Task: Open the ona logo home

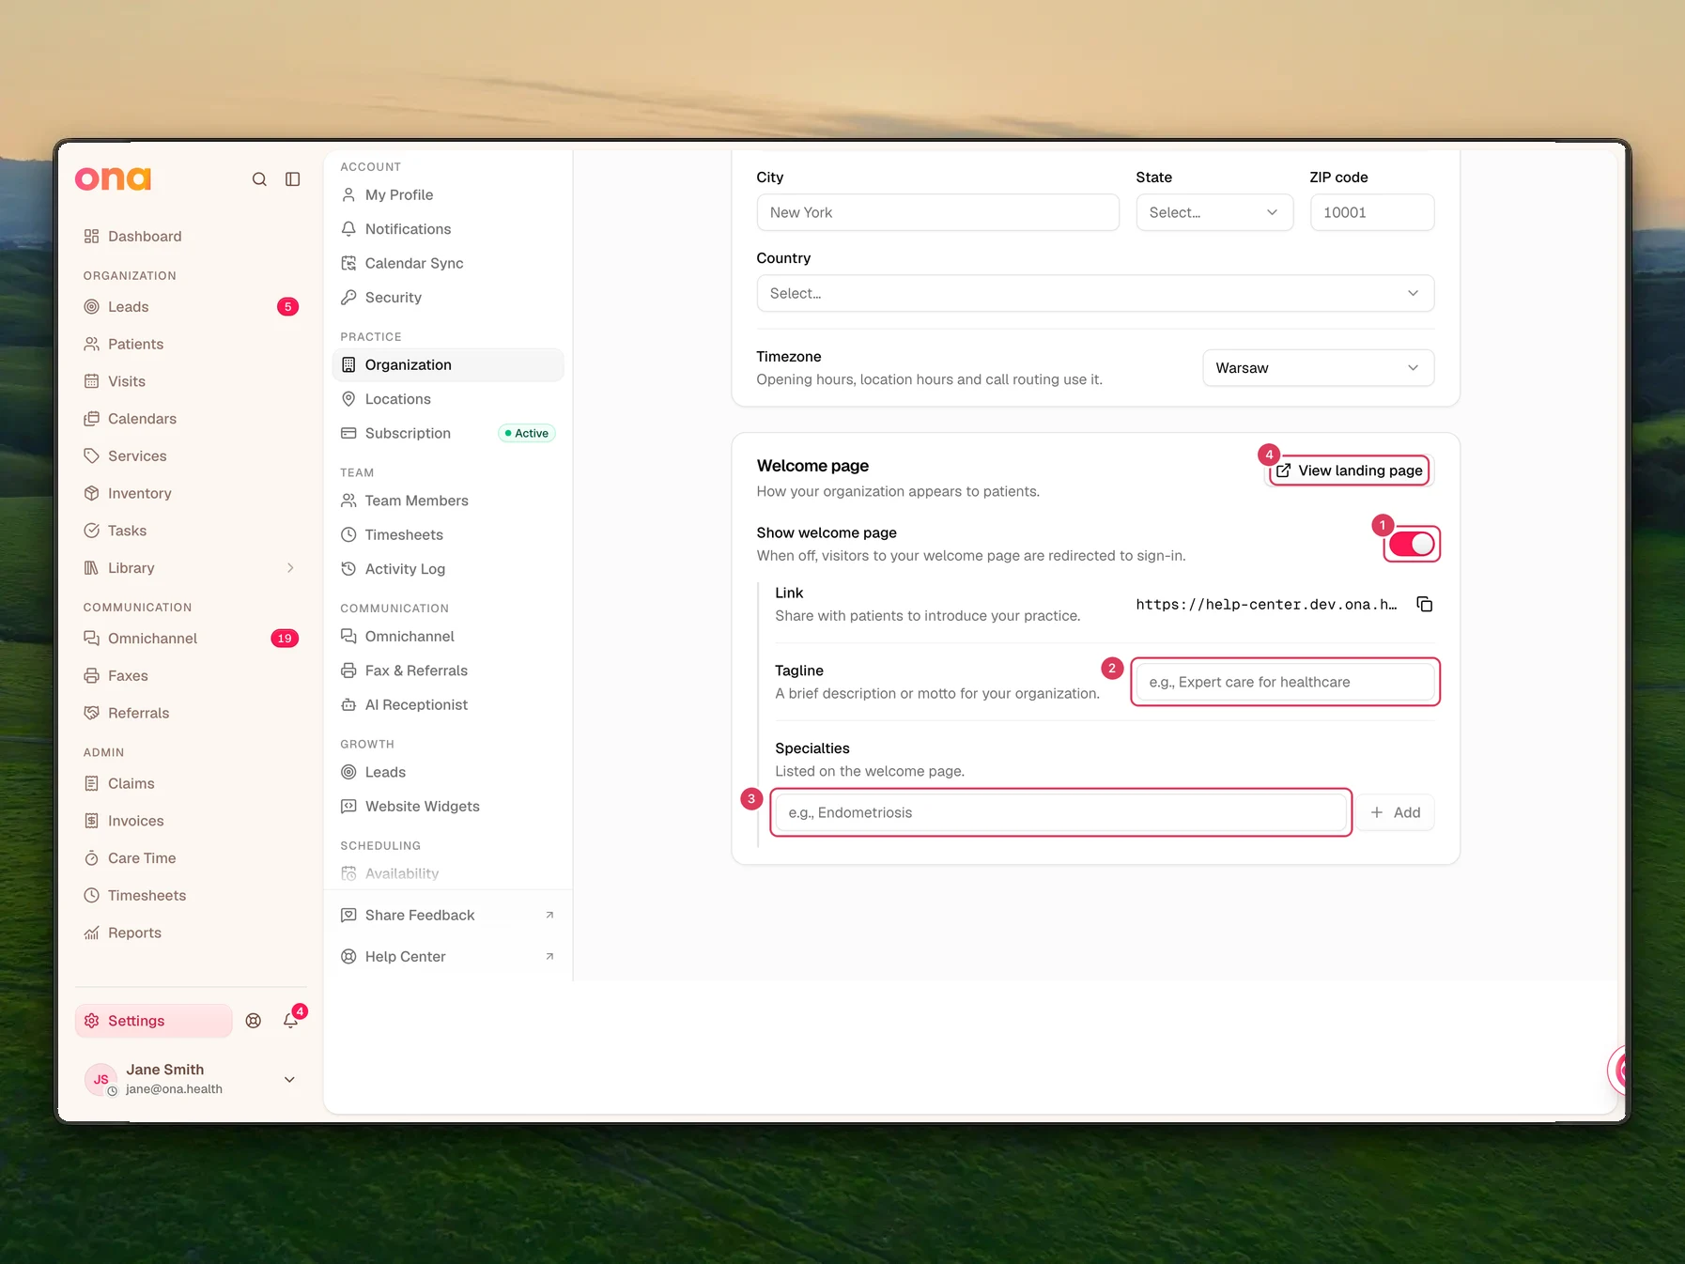Action: click(113, 178)
